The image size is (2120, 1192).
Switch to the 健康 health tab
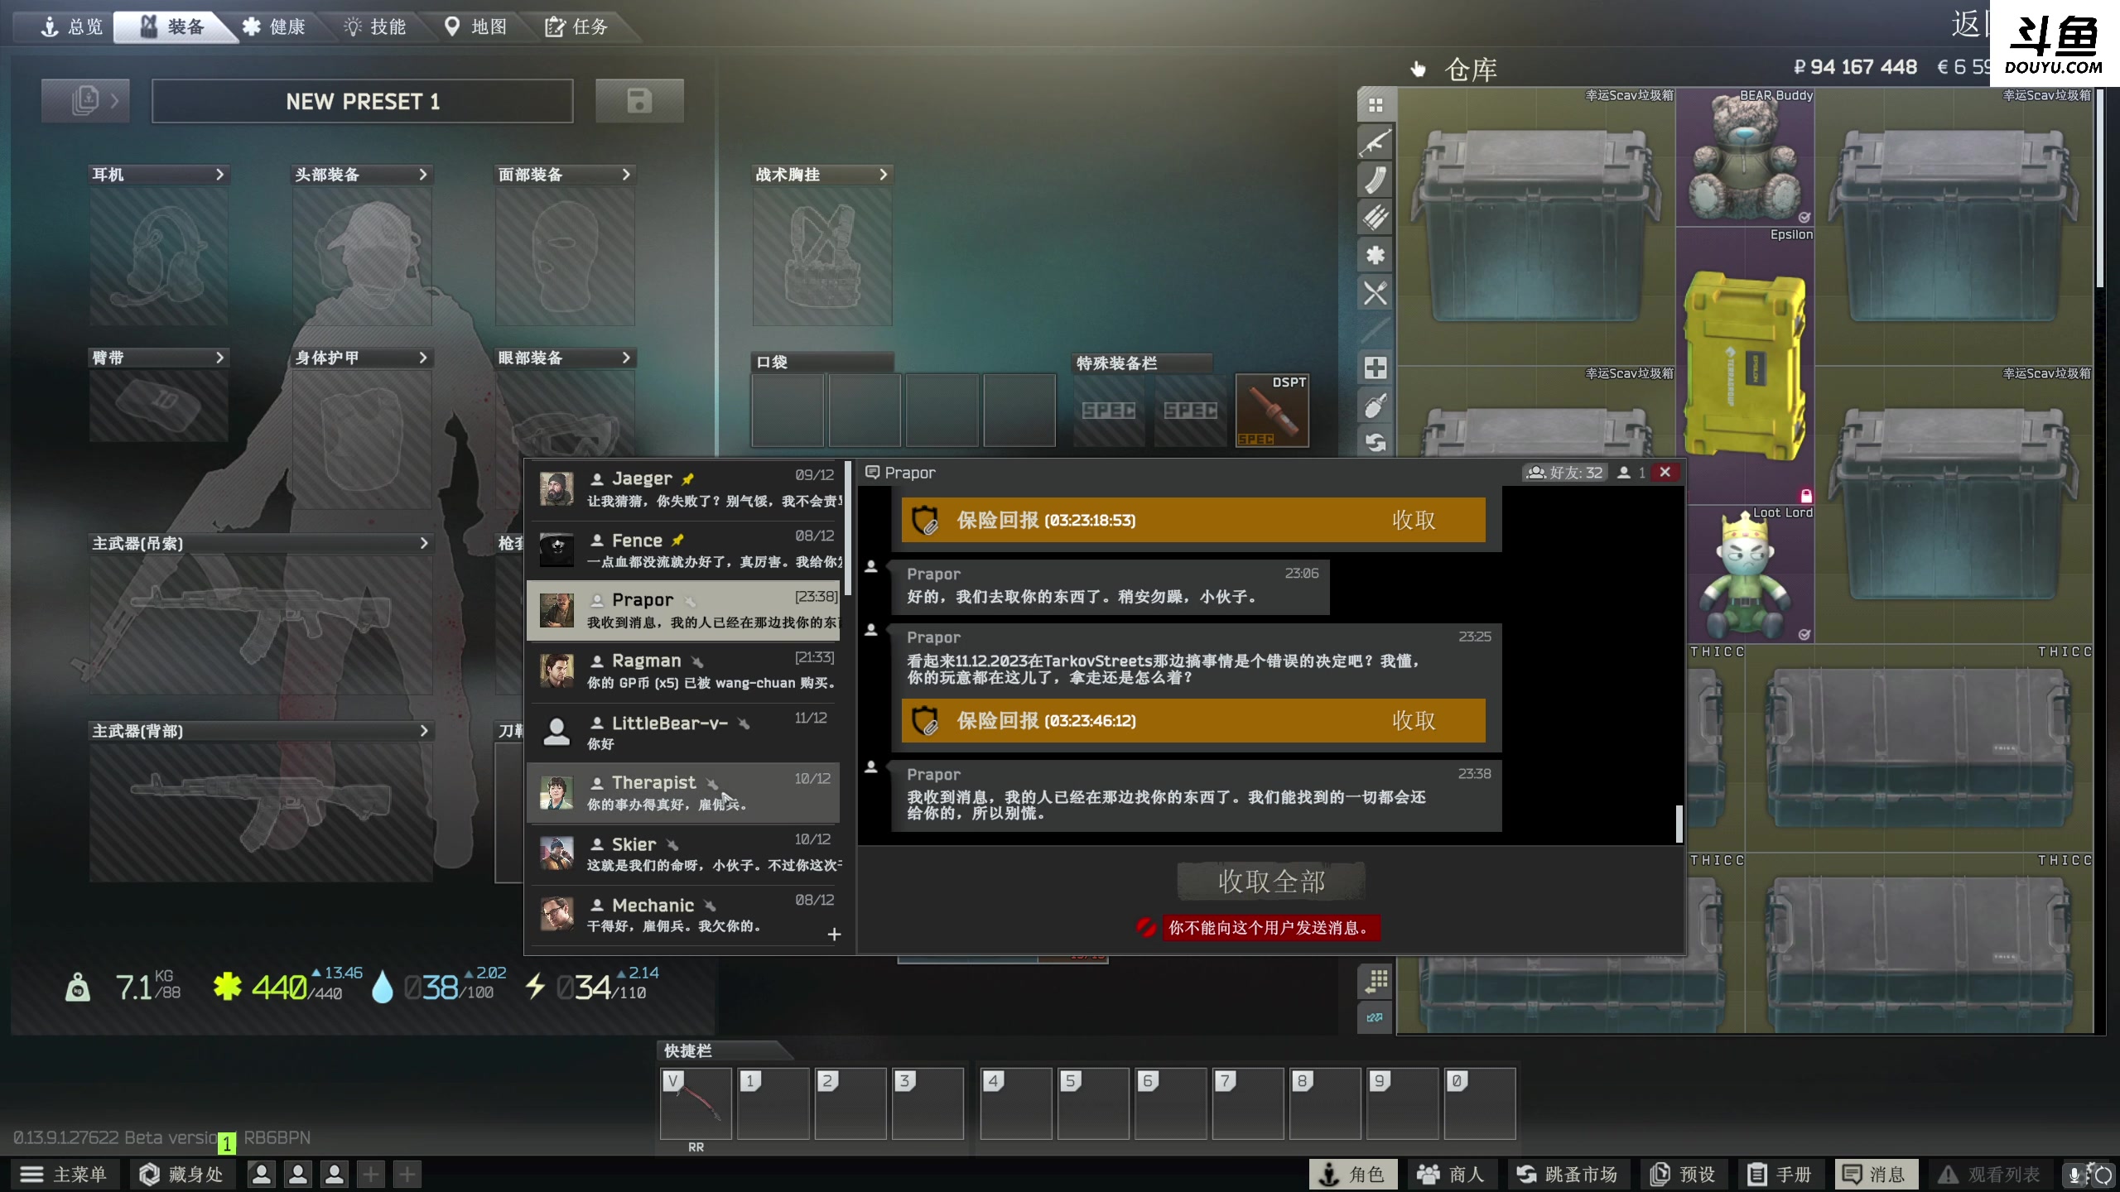pos(273,26)
